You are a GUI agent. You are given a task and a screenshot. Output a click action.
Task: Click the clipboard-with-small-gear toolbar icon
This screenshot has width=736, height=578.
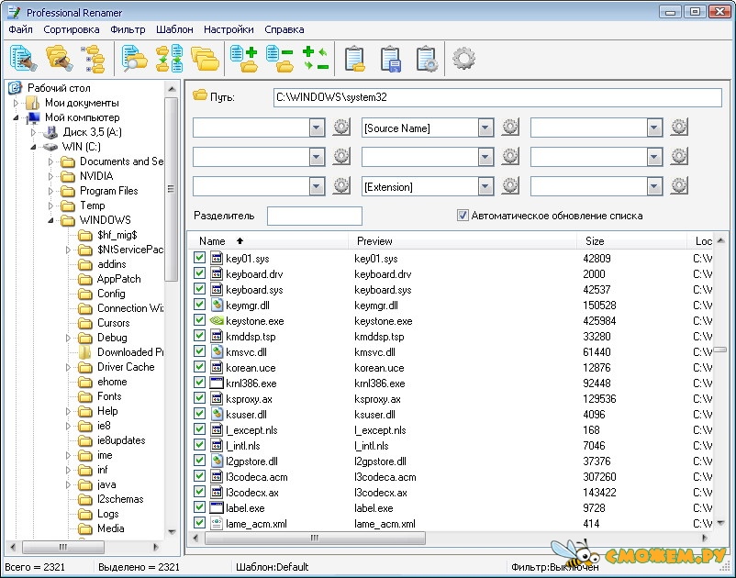click(x=427, y=59)
